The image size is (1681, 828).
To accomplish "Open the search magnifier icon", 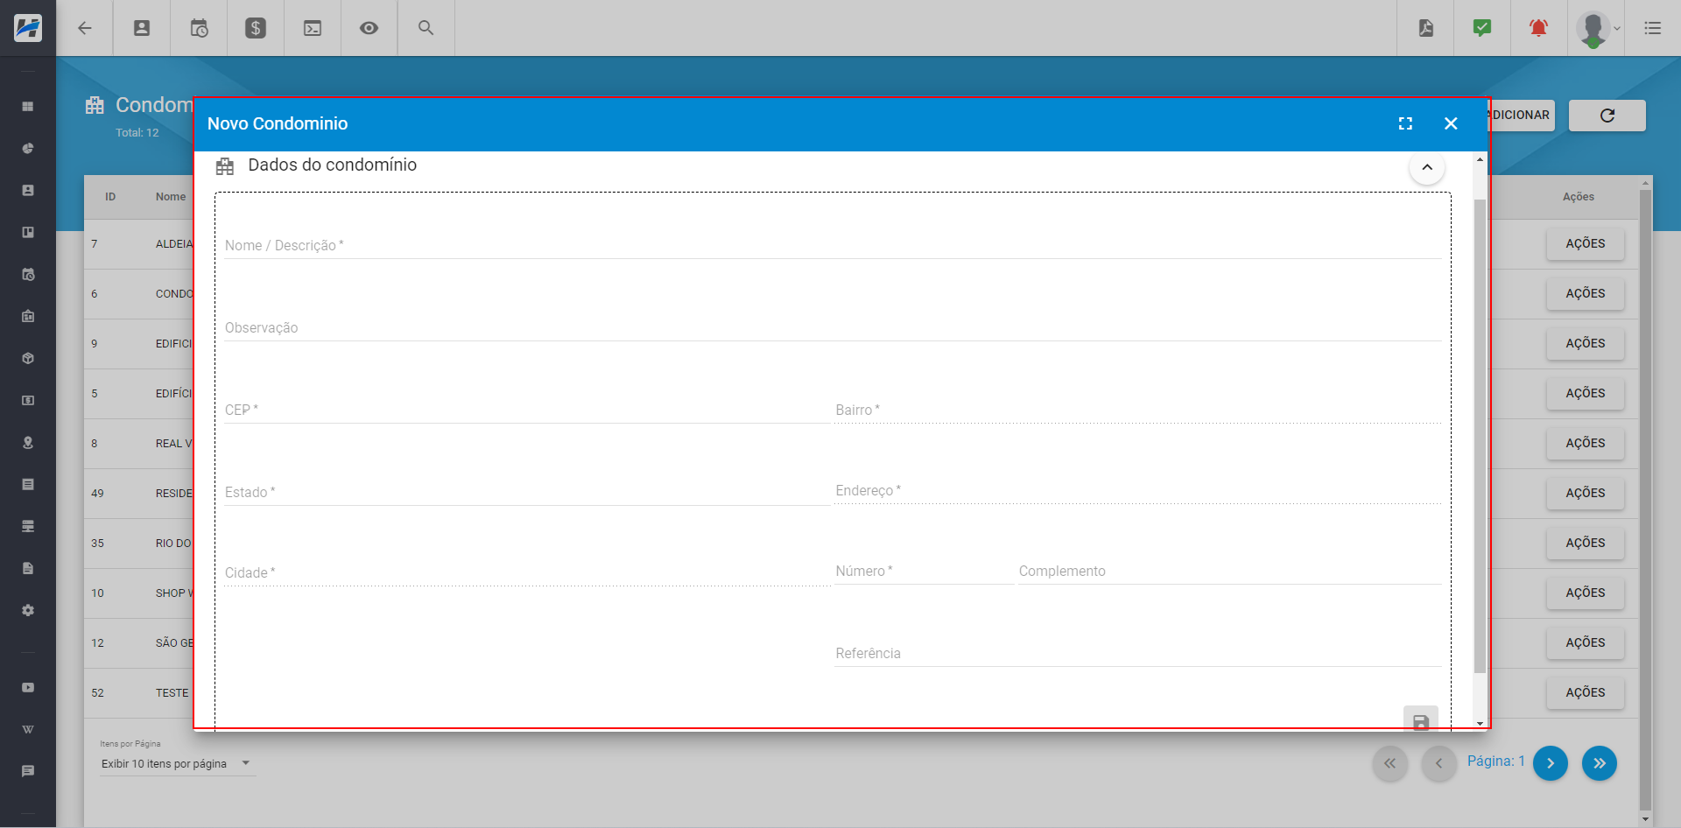I will 426,28.
